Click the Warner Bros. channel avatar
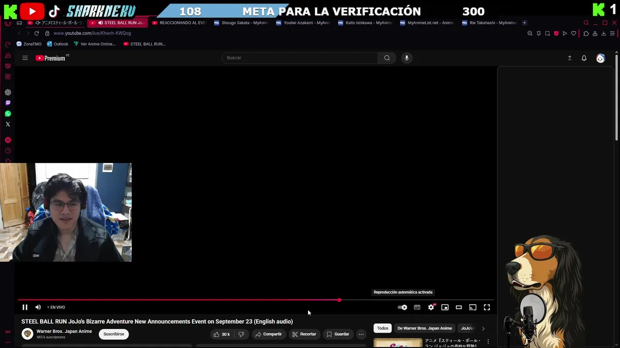This screenshot has height=348, width=620. (28, 334)
